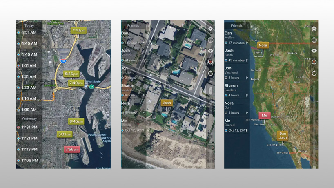The height and width of the screenshot is (188, 334).
Task: Click record button in the right map panel
Action: (x=314, y=62)
